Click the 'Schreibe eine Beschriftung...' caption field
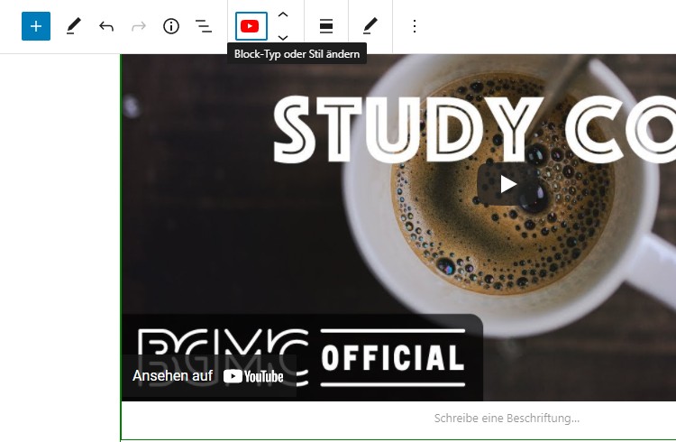 [x=507, y=419]
